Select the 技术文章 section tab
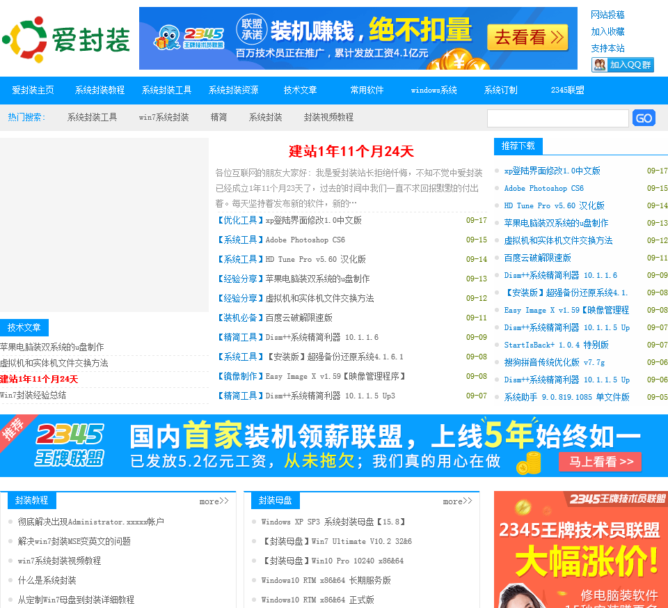The image size is (668, 608). tap(24, 327)
